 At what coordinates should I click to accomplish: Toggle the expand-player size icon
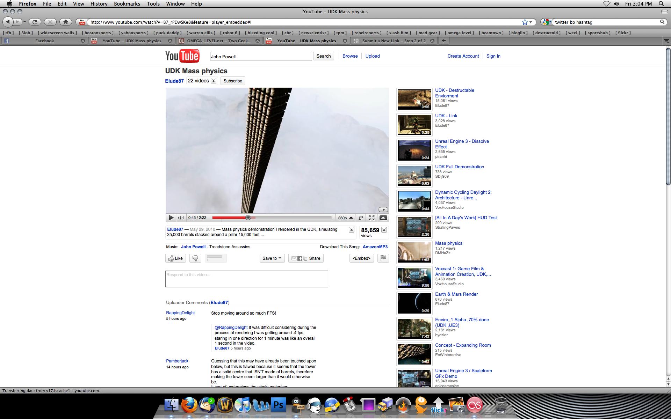pyautogui.click(x=361, y=218)
